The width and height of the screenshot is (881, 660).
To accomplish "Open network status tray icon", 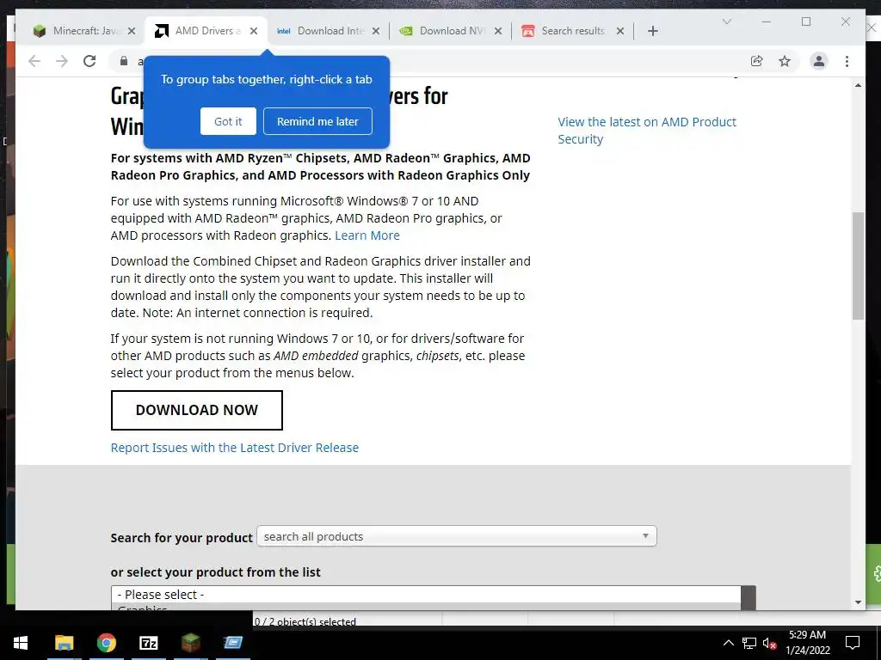I will [749, 643].
